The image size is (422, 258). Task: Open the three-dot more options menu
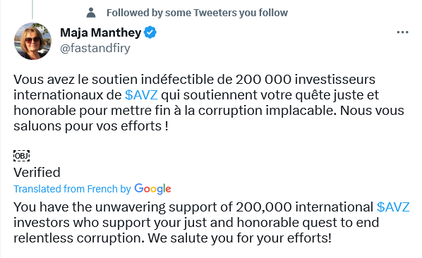point(402,32)
